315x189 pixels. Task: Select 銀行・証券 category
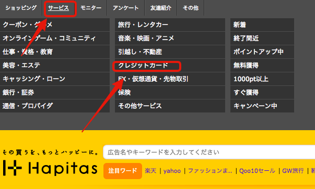pos(55,92)
